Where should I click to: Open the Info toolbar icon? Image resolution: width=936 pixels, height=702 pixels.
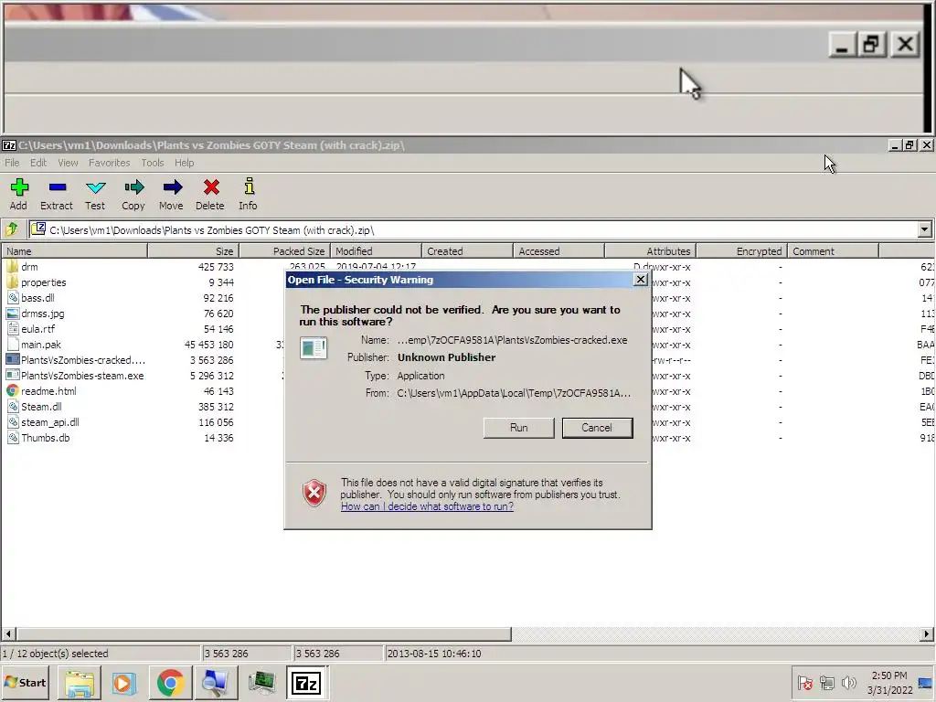click(x=249, y=186)
